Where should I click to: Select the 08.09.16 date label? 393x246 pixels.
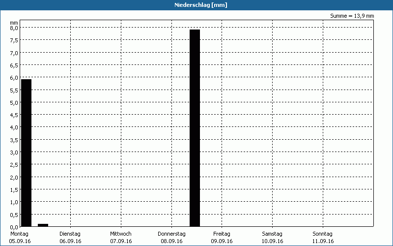171,241
